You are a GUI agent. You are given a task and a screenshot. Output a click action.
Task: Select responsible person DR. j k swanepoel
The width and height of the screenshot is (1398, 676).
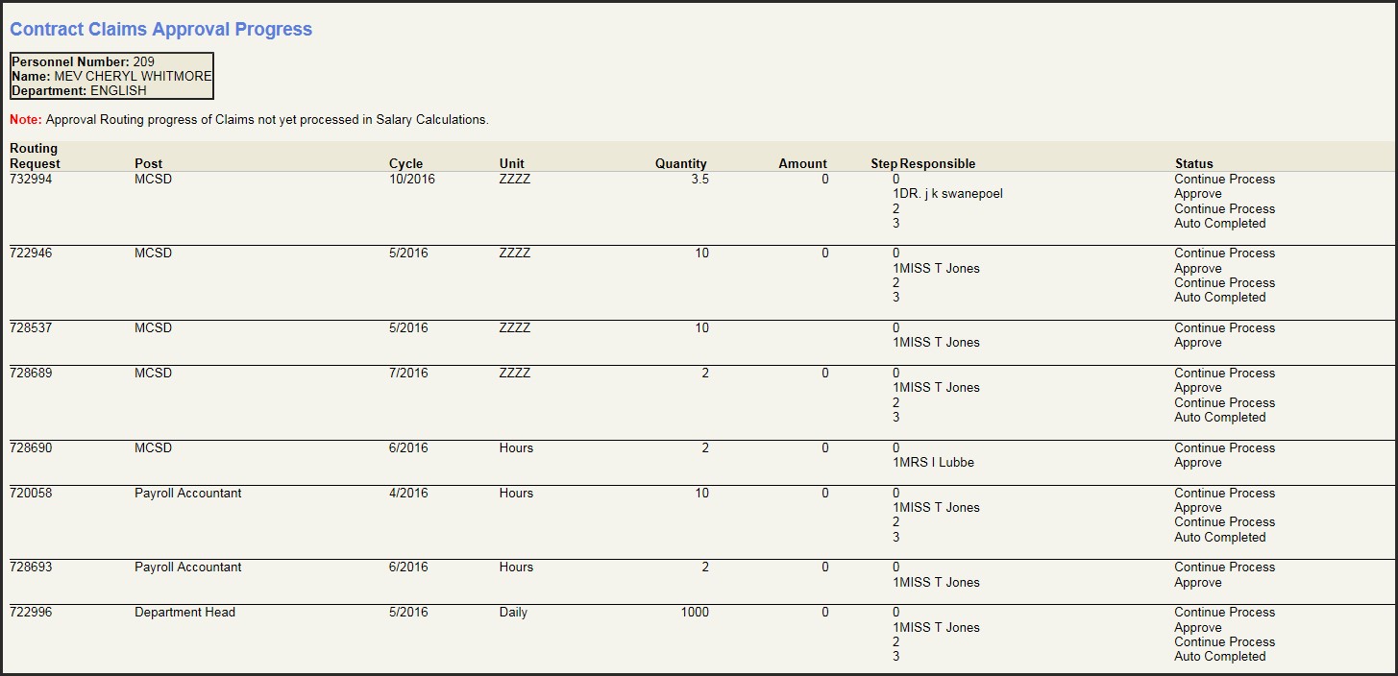(x=951, y=194)
